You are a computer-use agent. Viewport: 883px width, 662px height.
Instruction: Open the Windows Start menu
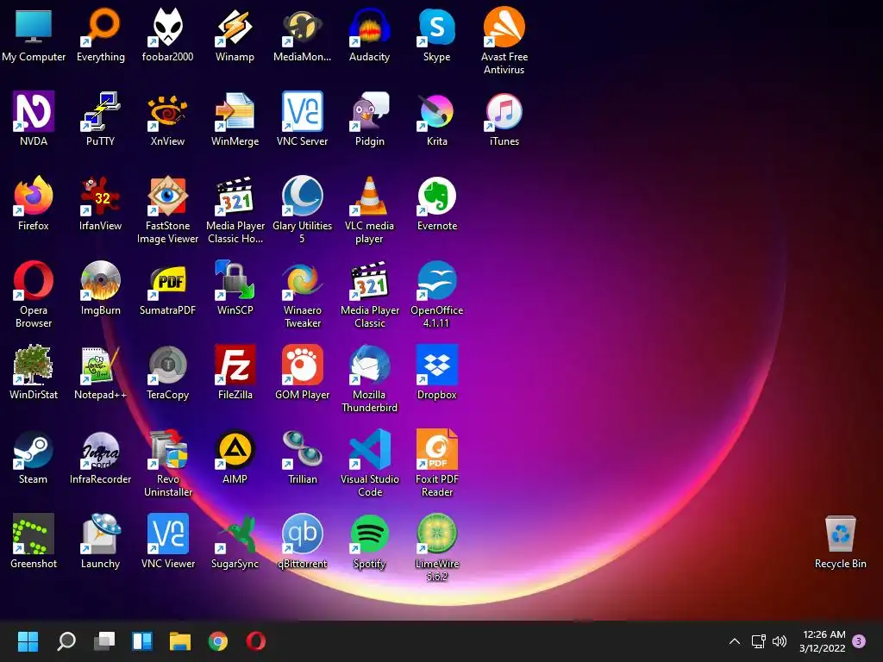[28, 640]
